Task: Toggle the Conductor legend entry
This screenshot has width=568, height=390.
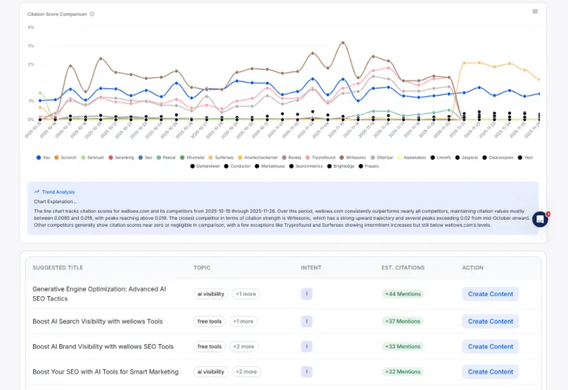Action: (237, 166)
